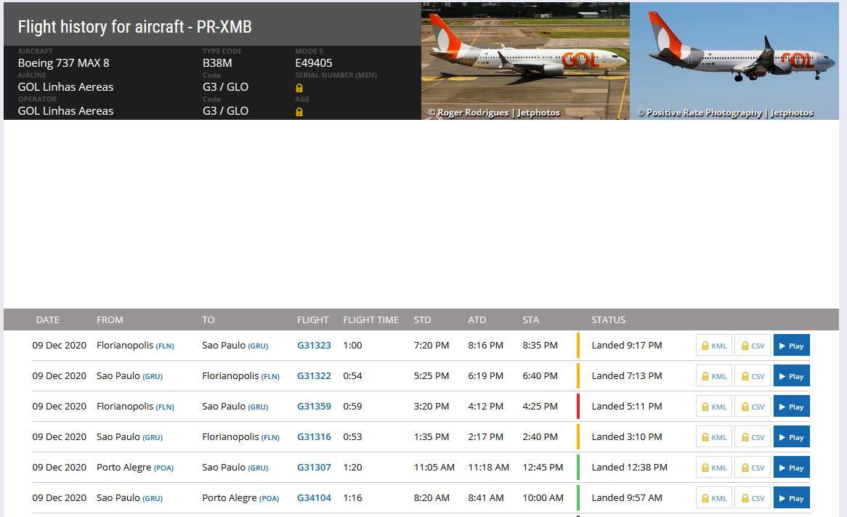Download KML for flight G31359
The image size is (847, 517).
714,407
